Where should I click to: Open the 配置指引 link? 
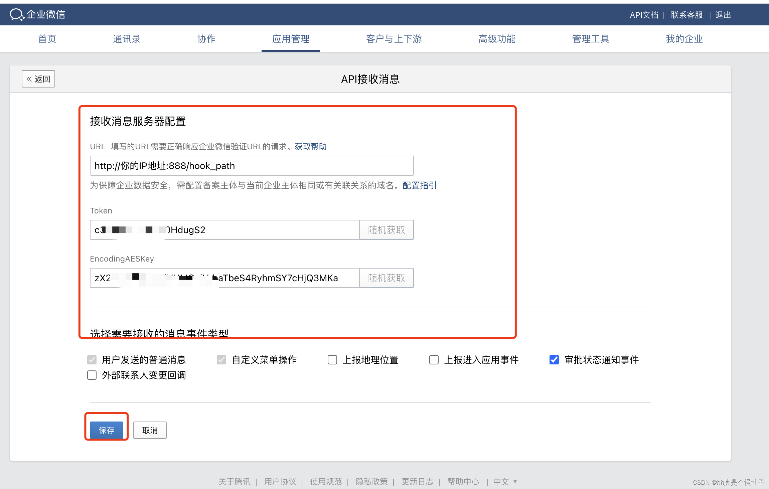[419, 185]
